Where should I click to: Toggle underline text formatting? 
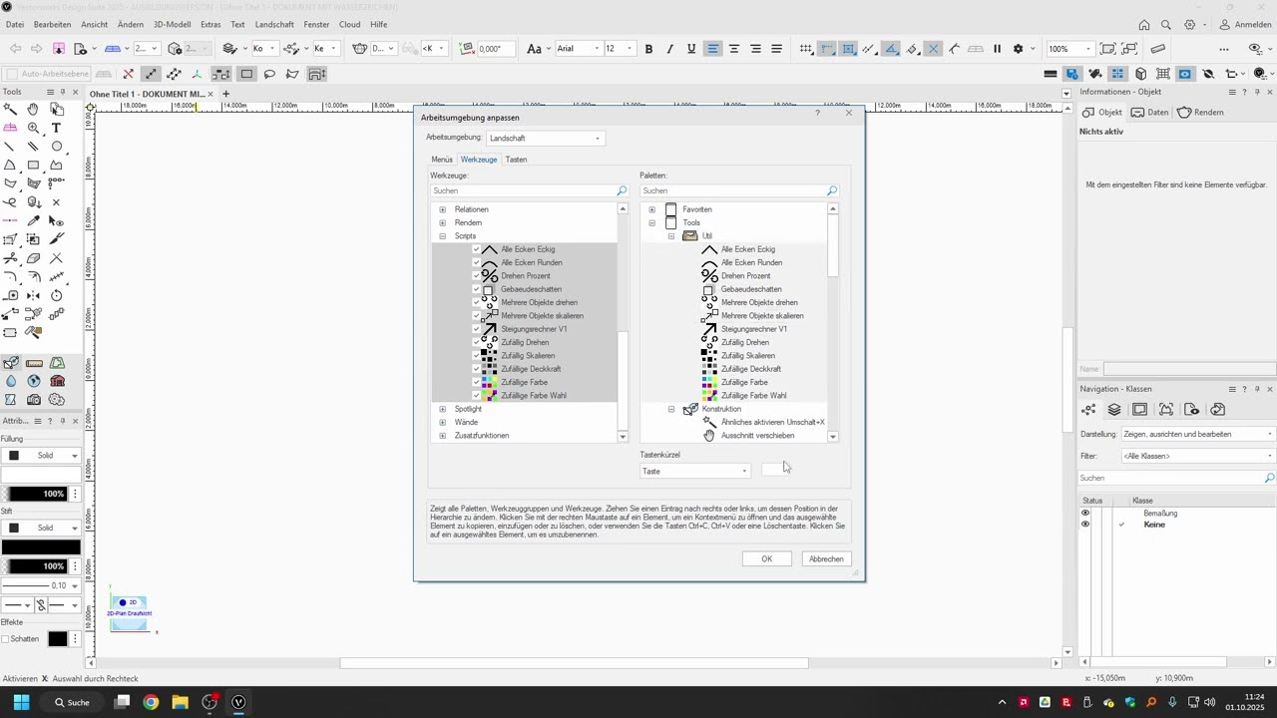point(690,49)
